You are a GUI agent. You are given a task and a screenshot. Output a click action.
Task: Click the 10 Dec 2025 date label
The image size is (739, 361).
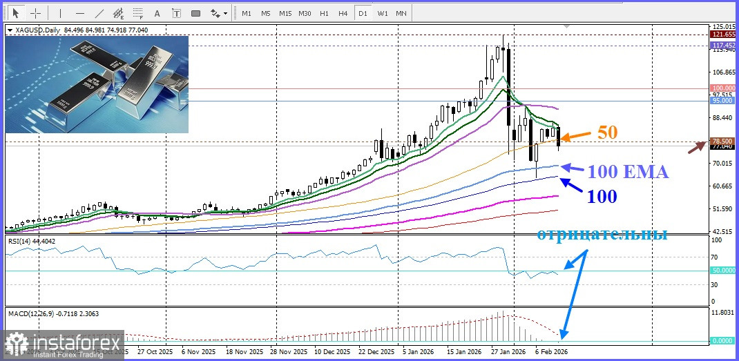[334, 351]
